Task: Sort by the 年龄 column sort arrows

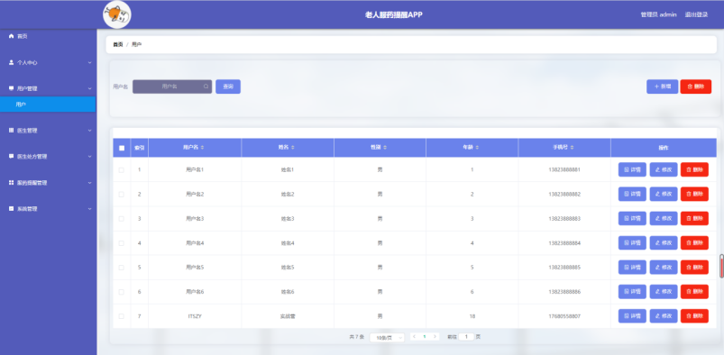Action: coord(477,148)
